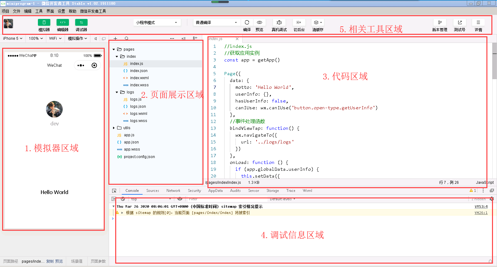Image resolution: width=497 pixels, height=267 pixels.
Task: Close the index.js editor tab
Action: pos(237,39)
